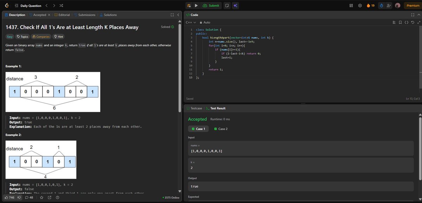
Task: Open the Notes panel icon beside Submit
Action: point(227,6)
